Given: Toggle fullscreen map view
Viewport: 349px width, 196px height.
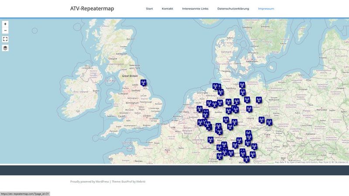Looking at the screenshot, I should pos(5,39).
